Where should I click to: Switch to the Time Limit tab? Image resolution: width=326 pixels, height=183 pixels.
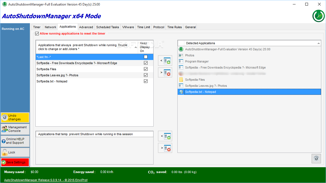[x=143, y=27]
